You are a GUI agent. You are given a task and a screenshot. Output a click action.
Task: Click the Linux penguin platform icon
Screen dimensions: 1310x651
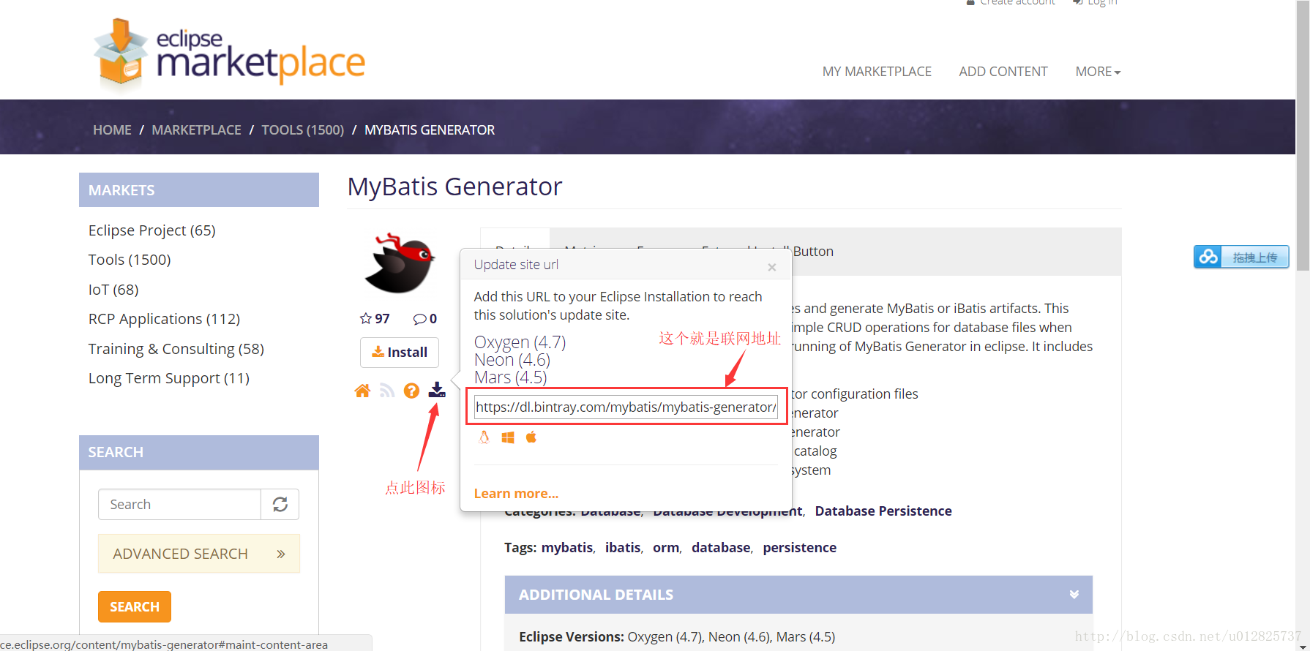[484, 437]
